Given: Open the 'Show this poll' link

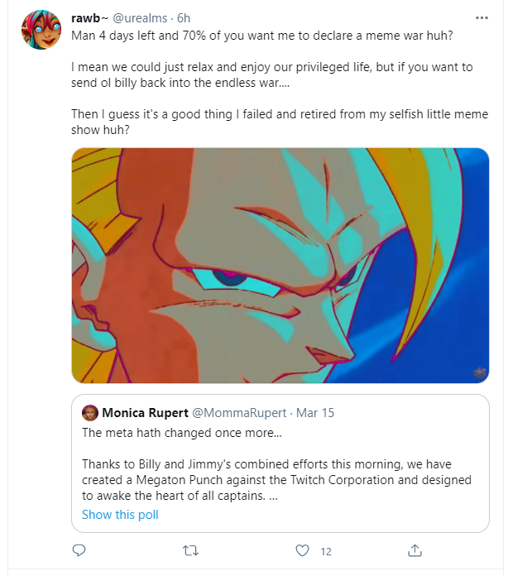Looking at the screenshot, I should tap(120, 515).
